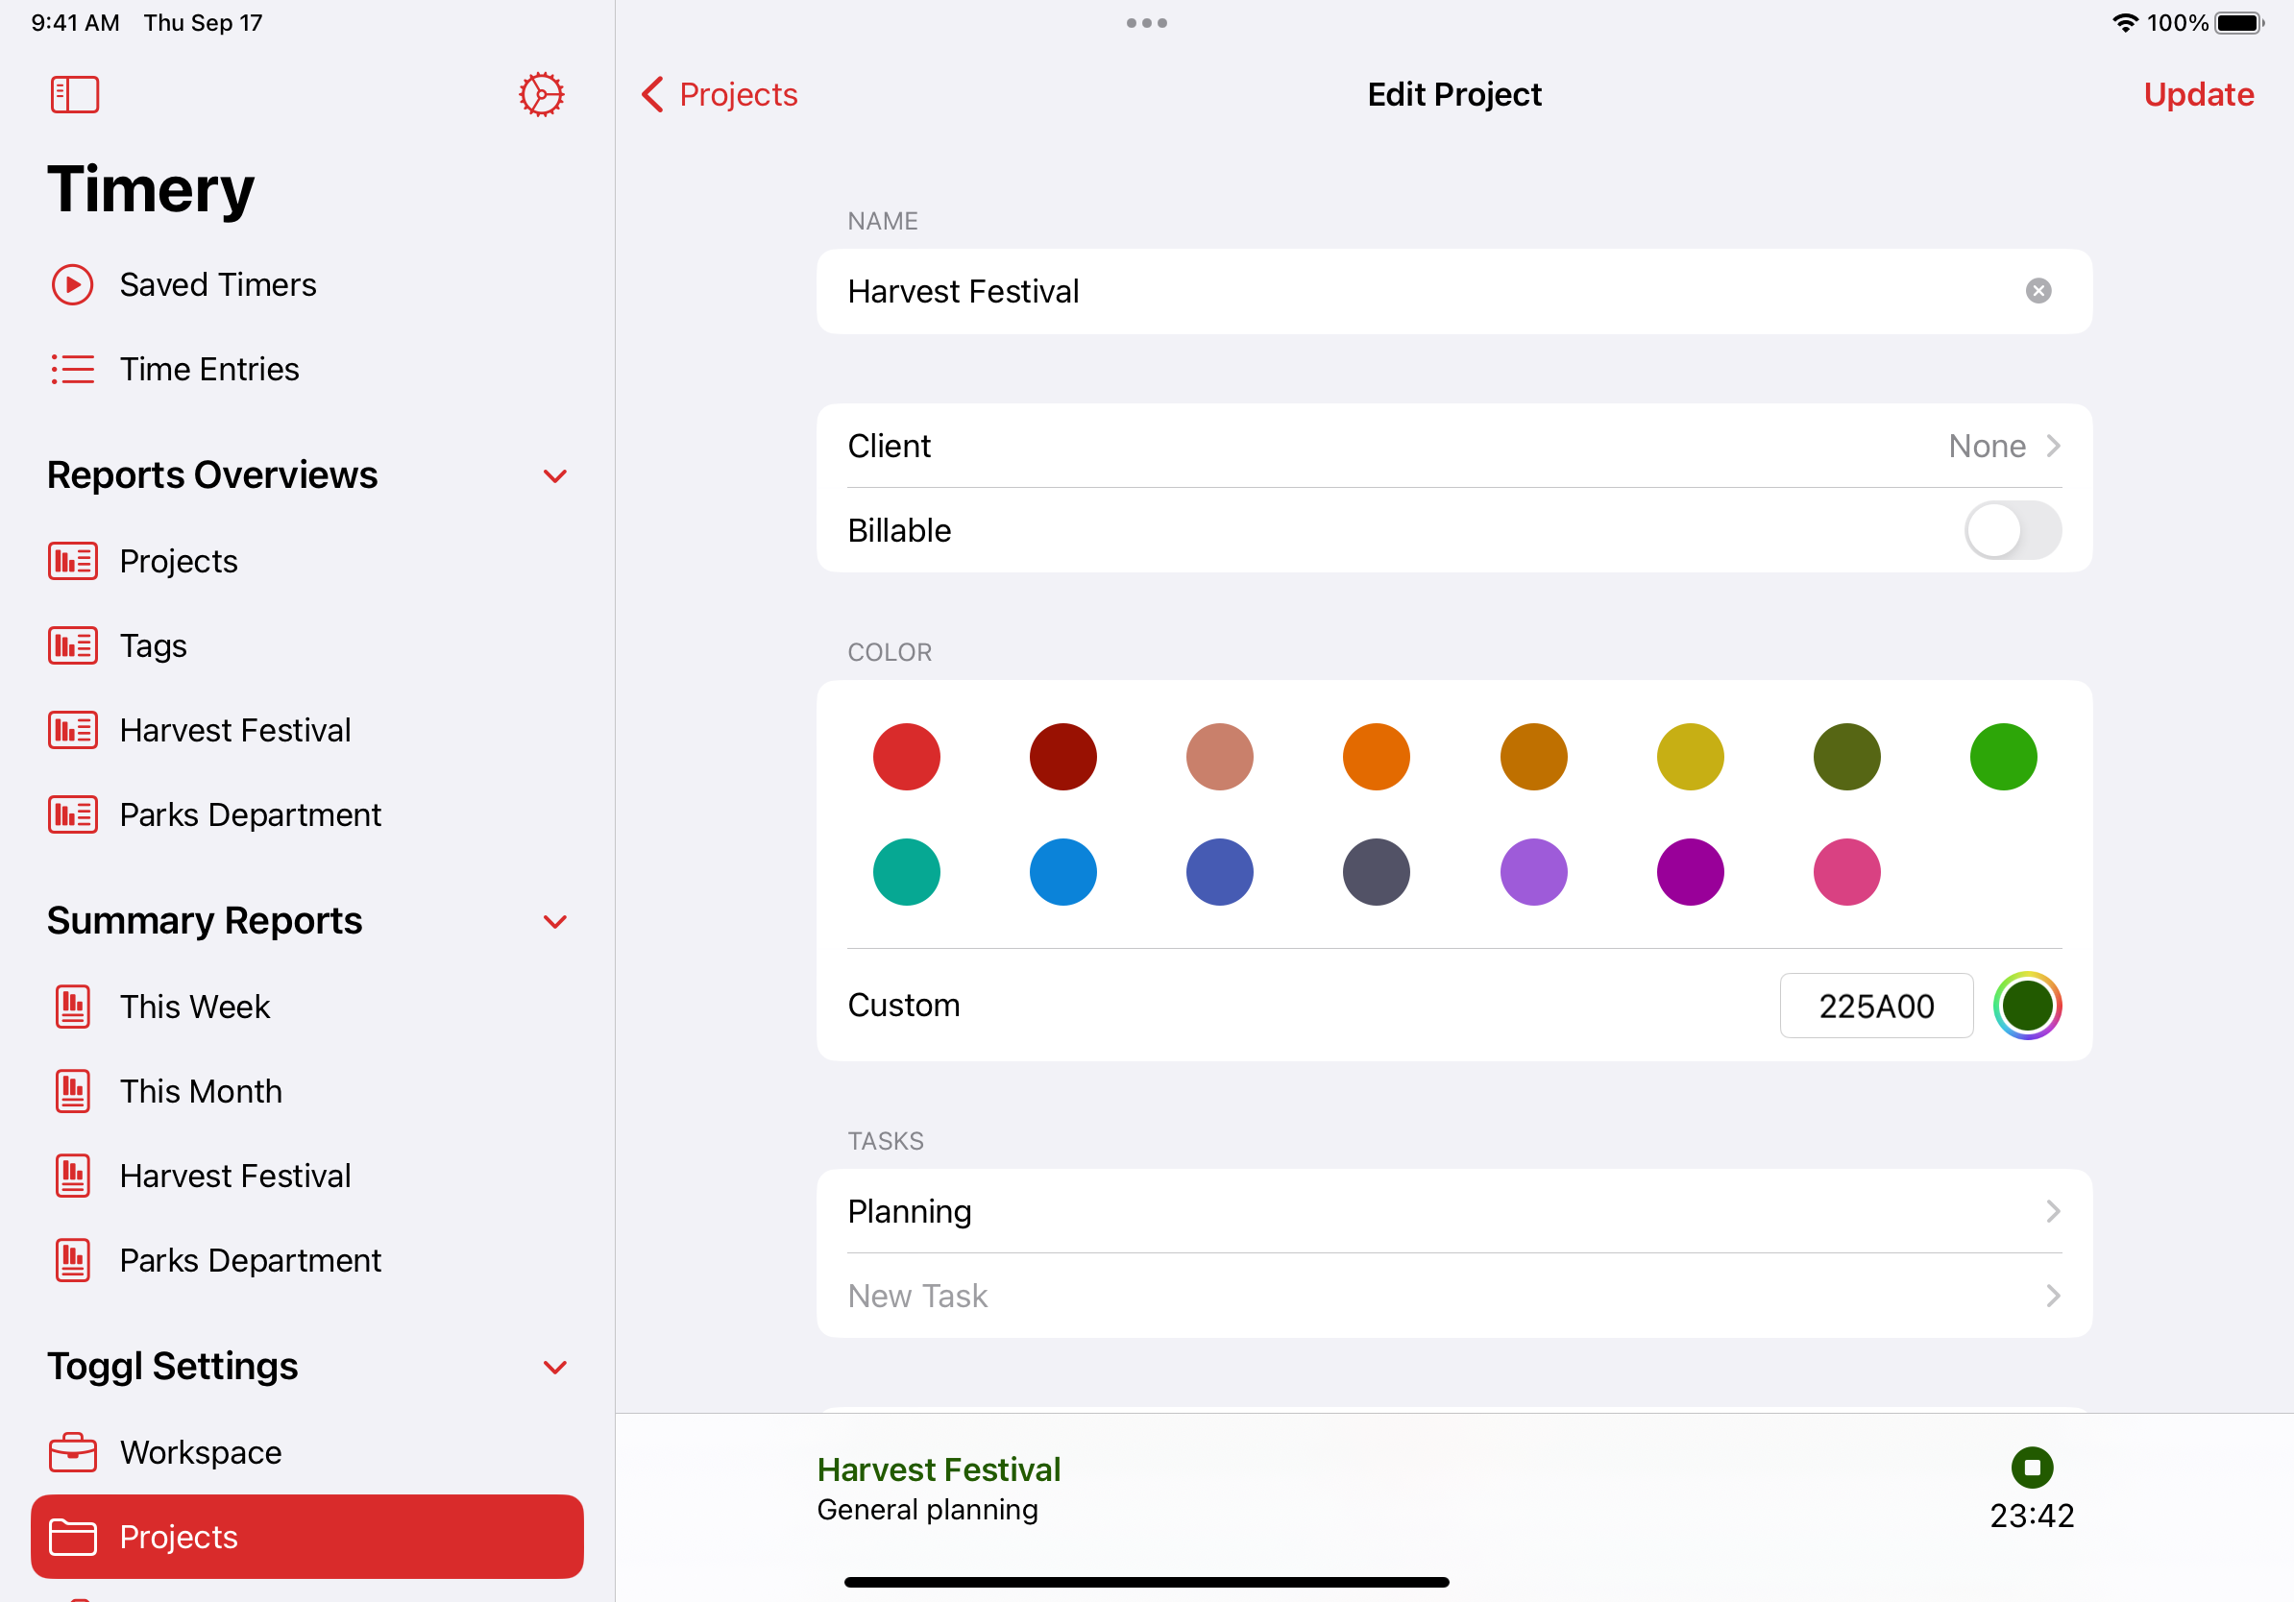Tap the battery indicator

(x=2240, y=23)
